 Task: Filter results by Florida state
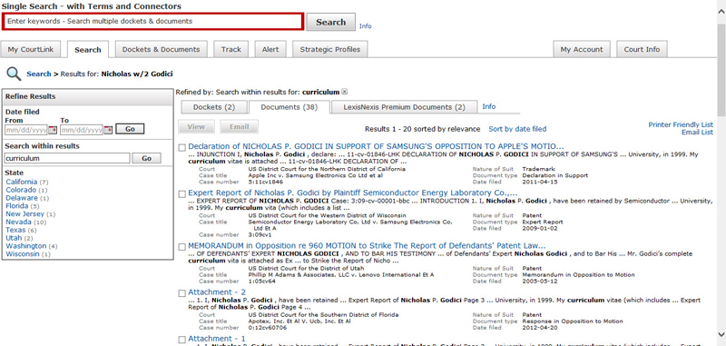(17, 205)
